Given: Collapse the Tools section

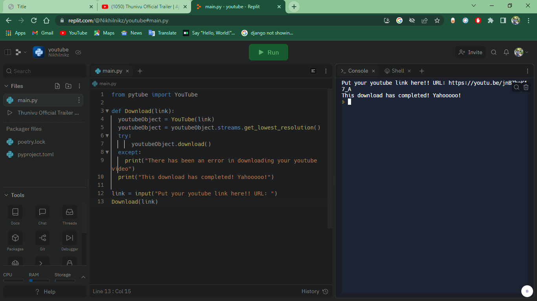Looking at the screenshot, I should pos(6,195).
